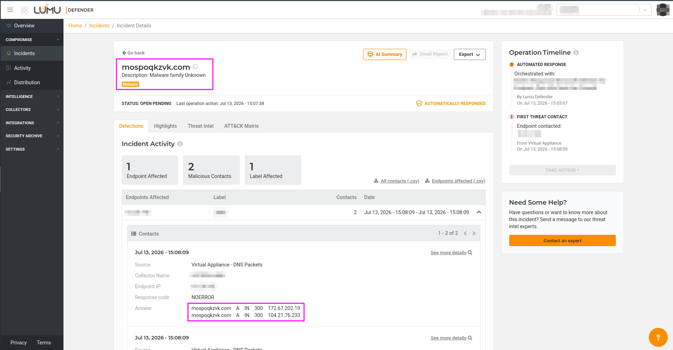Screen dimensions: 673x350
Task: Go to next contacts page
Action: [x=474, y=233]
